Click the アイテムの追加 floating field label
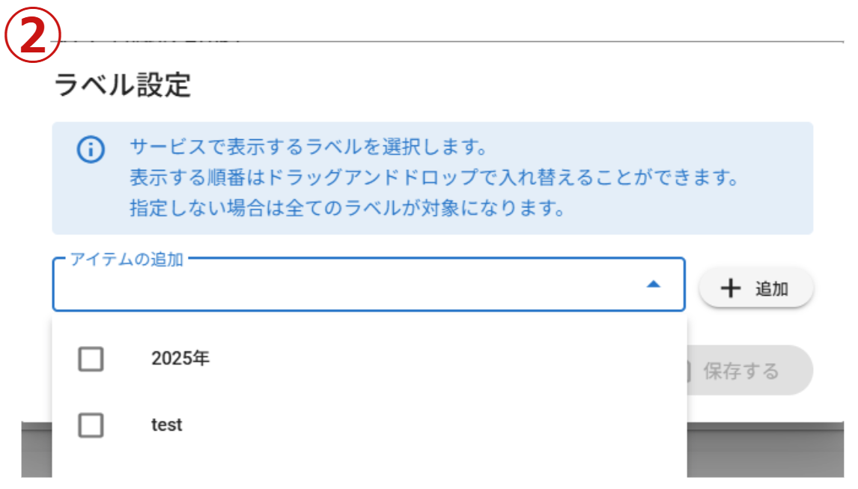This screenshot has width=858, height=489. coord(127,260)
